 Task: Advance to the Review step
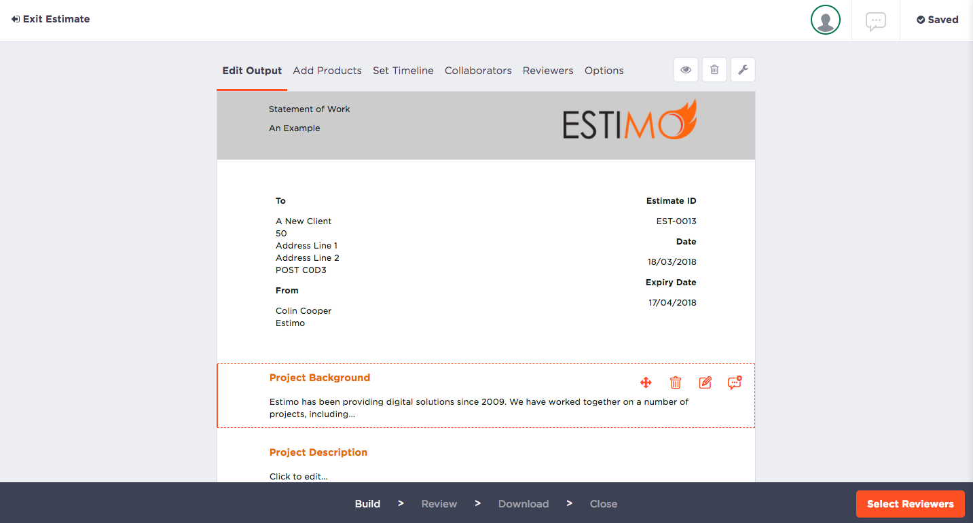tap(439, 503)
